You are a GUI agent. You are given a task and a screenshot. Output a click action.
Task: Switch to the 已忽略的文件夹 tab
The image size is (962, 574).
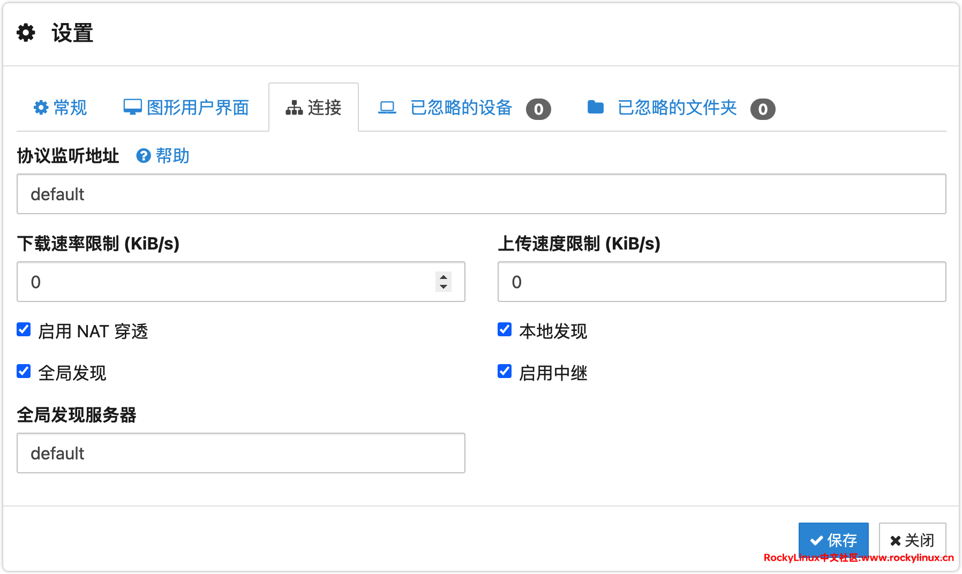tap(677, 108)
